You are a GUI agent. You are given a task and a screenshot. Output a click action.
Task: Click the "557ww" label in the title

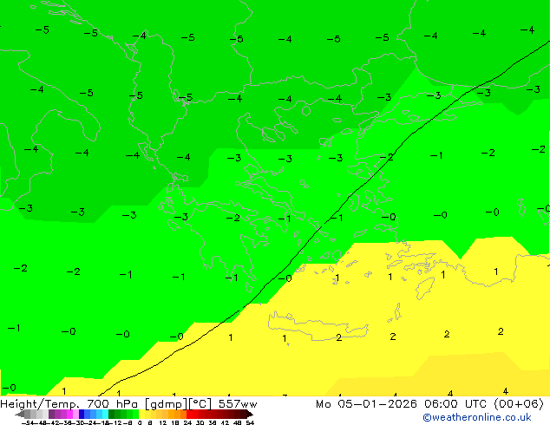point(238,404)
